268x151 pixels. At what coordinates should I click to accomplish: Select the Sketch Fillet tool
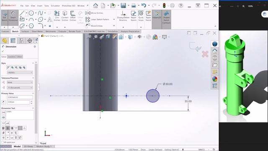point(41,26)
